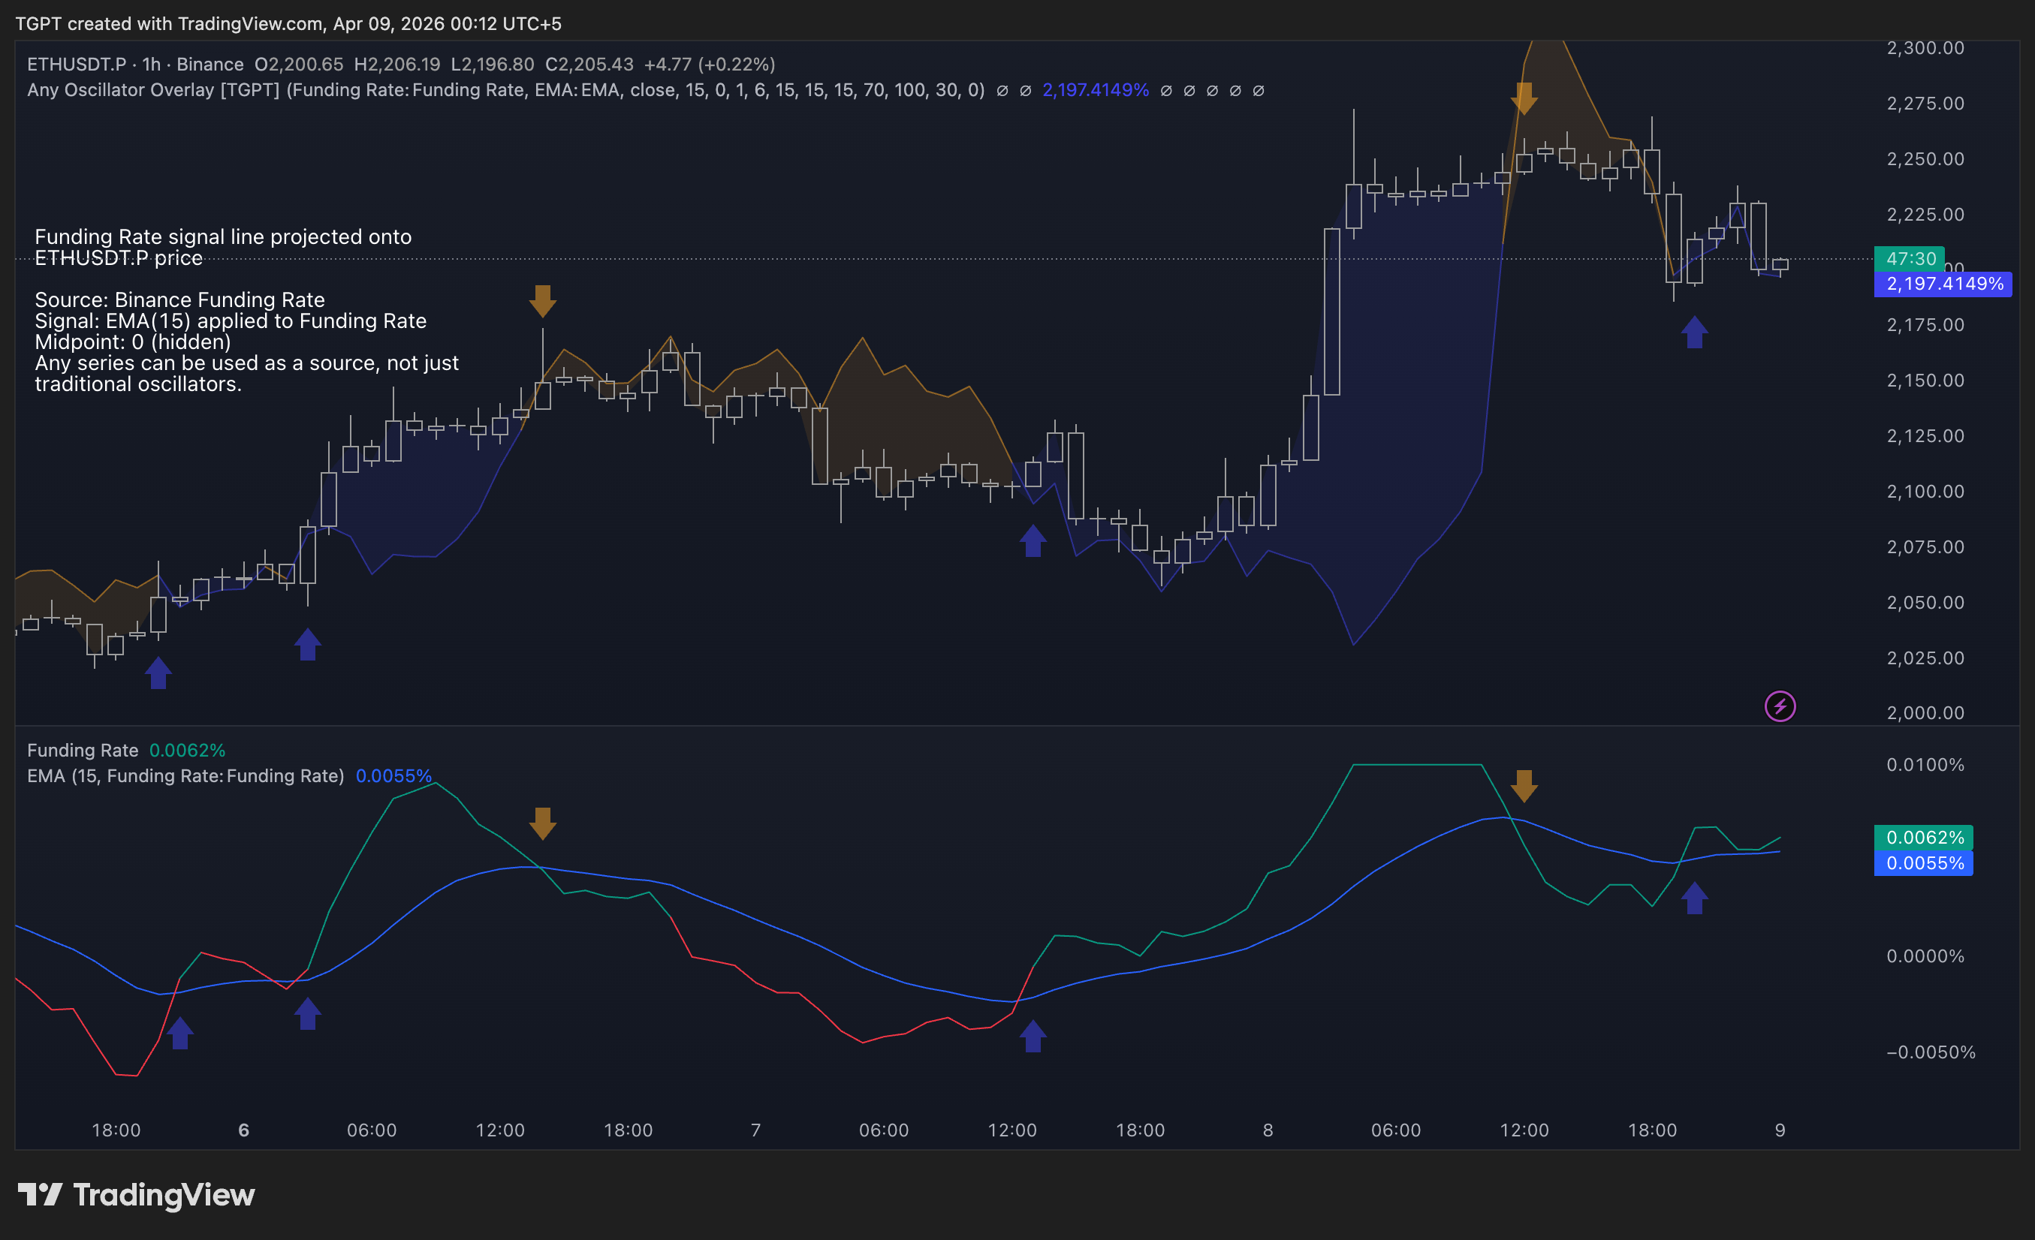The height and width of the screenshot is (1240, 2035).
Task: Click the day 8 time axis label
Action: click(x=1268, y=1130)
